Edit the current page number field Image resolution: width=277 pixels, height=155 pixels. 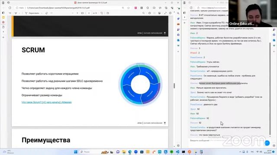point(89,13)
